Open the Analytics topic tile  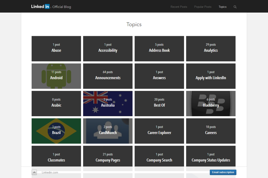click(x=211, y=49)
